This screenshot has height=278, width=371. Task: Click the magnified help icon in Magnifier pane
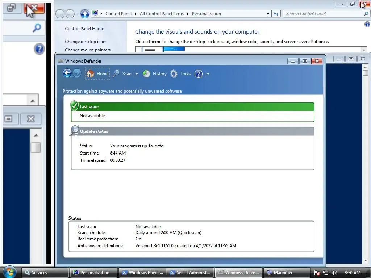[x=39, y=49]
